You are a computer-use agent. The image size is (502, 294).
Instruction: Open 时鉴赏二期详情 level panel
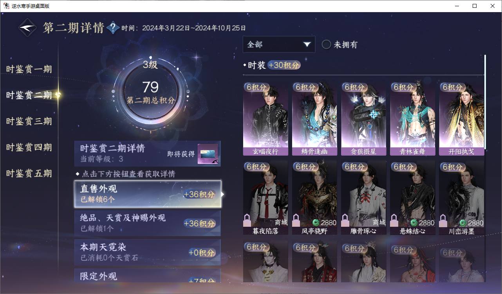click(x=148, y=154)
